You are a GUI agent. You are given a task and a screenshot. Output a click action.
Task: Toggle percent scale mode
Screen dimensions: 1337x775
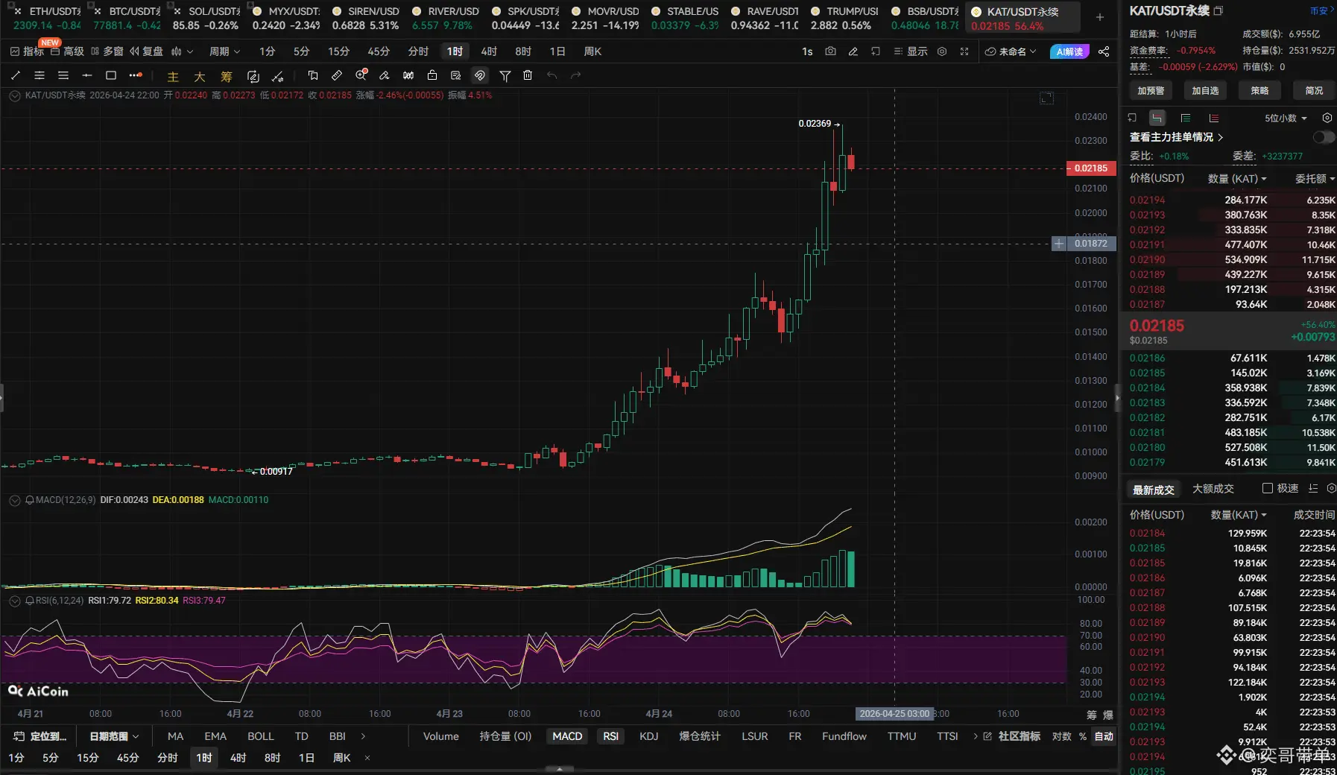(x=1083, y=736)
